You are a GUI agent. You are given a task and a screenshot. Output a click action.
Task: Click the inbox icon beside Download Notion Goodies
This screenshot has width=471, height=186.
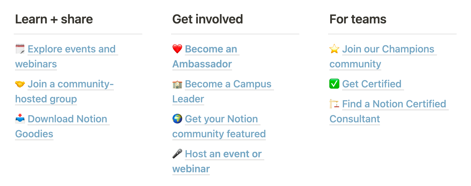(20, 119)
